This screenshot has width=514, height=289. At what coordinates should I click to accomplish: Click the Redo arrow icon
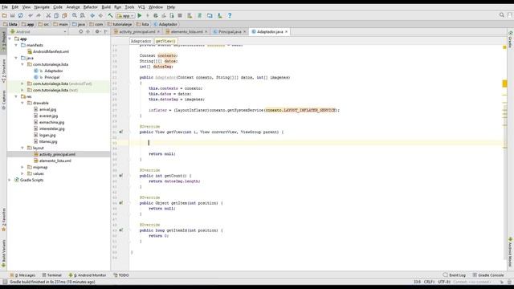[x=39, y=15]
